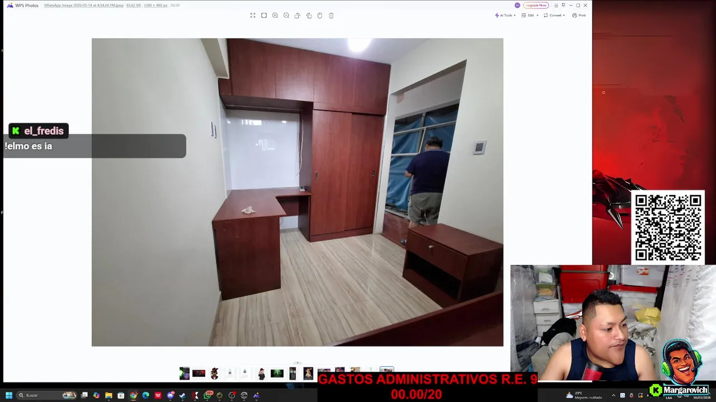Click the WPS Photos app logo
This screenshot has width=716, height=402.
click(x=10, y=5)
